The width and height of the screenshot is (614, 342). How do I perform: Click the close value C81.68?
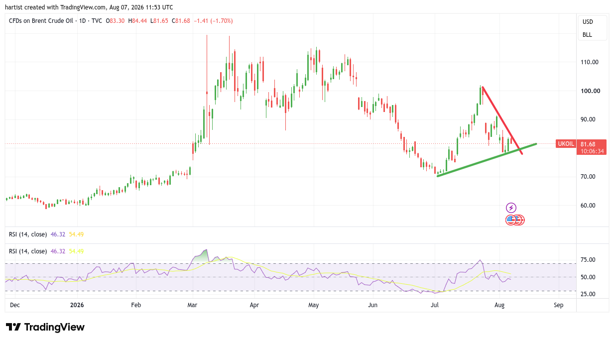point(180,21)
